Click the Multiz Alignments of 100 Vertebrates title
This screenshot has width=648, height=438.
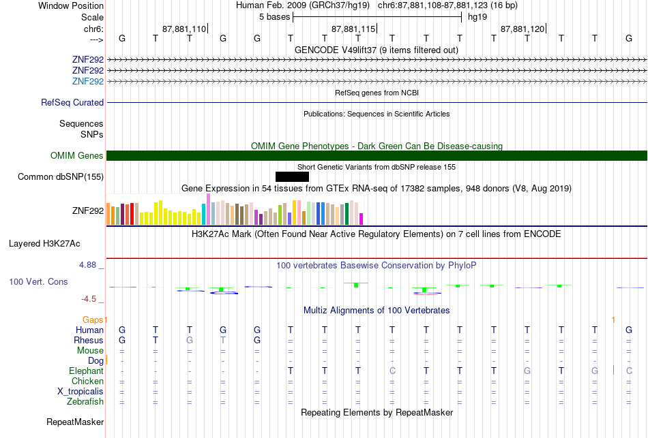click(377, 311)
